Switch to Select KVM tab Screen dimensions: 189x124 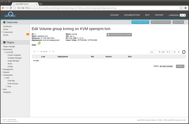[x=178, y=22]
